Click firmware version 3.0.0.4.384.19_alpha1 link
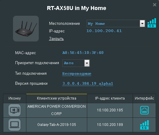The width and height of the screenshot is (159, 135). (x=88, y=84)
